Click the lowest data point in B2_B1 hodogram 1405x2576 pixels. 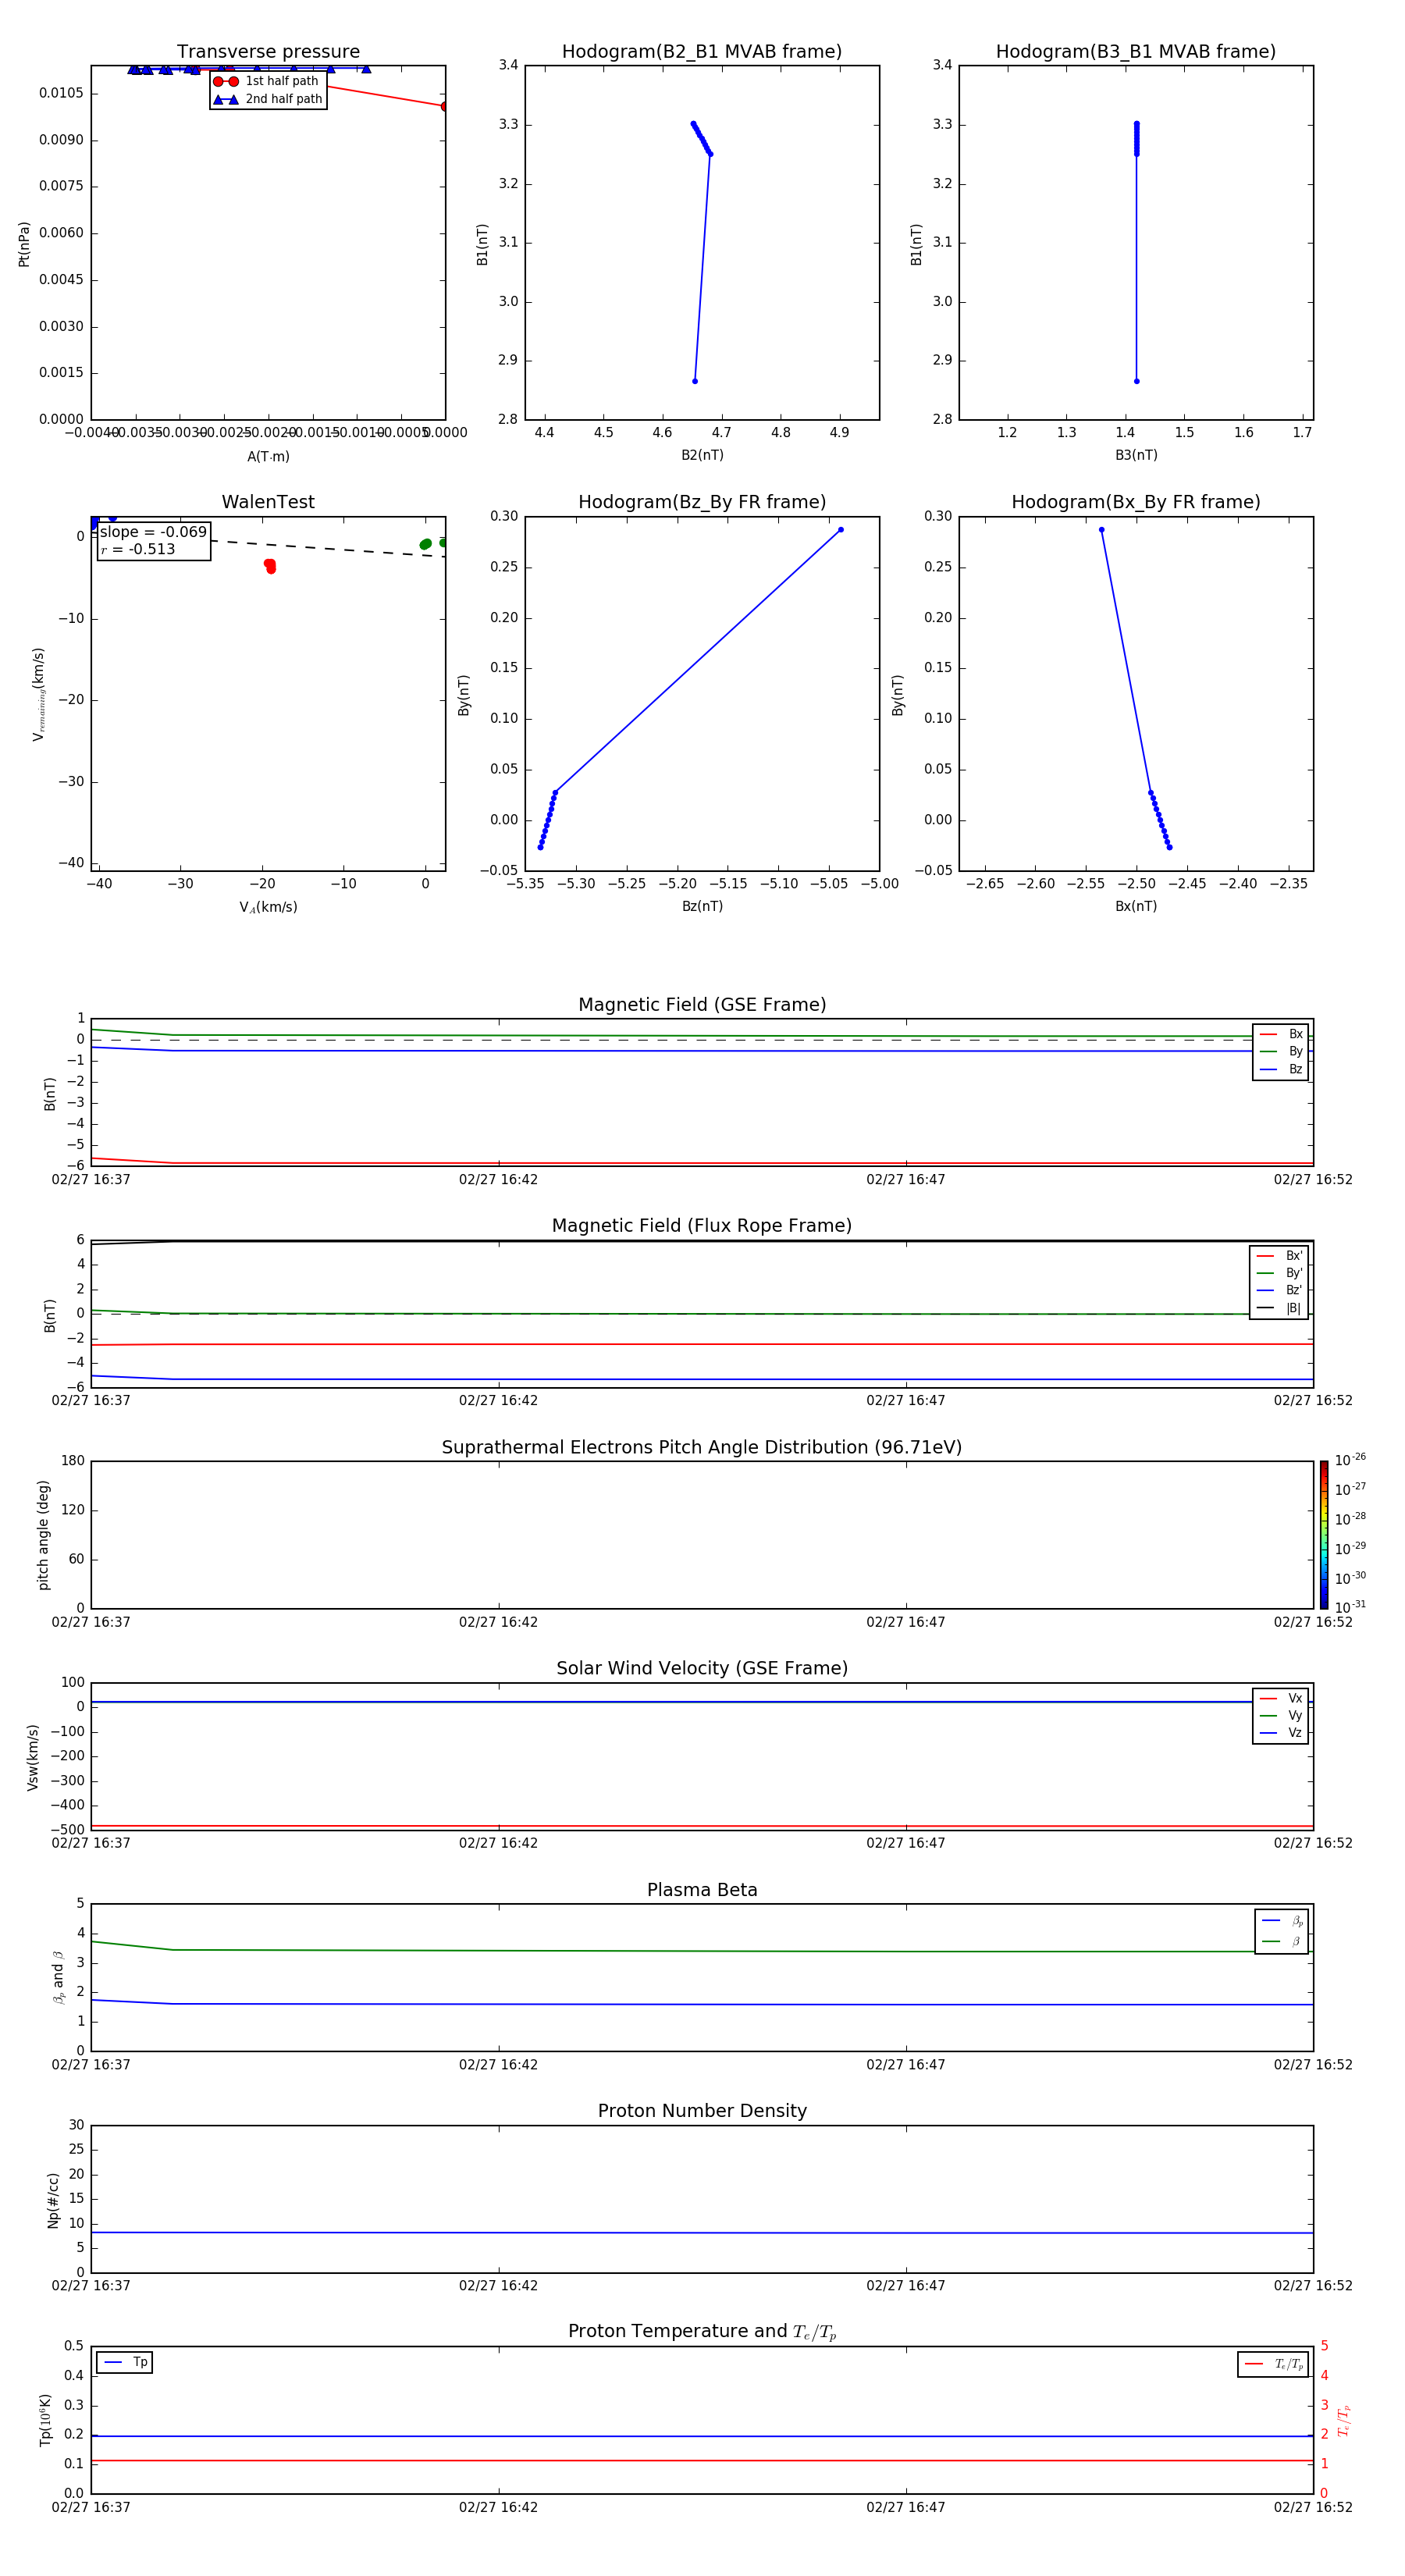point(695,381)
